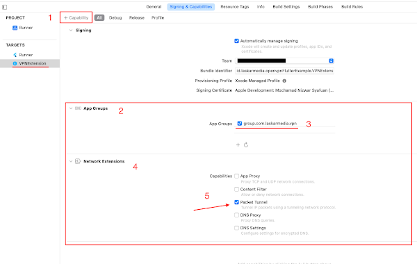The height and width of the screenshot is (264, 417).
Task: Show Xcode Managed Profile info
Action: click(284, 81)
